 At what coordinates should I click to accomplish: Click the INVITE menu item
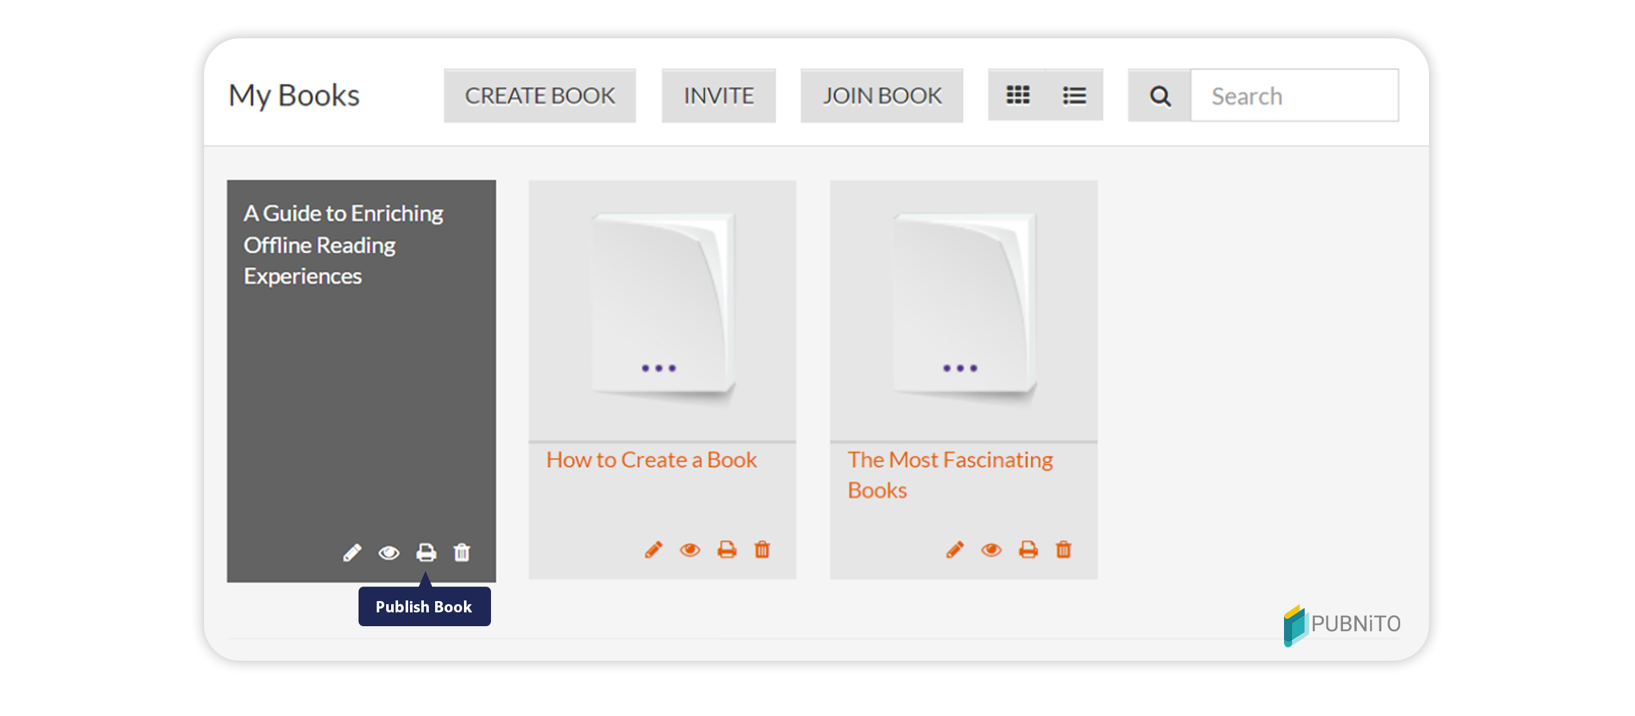(721, 95)
